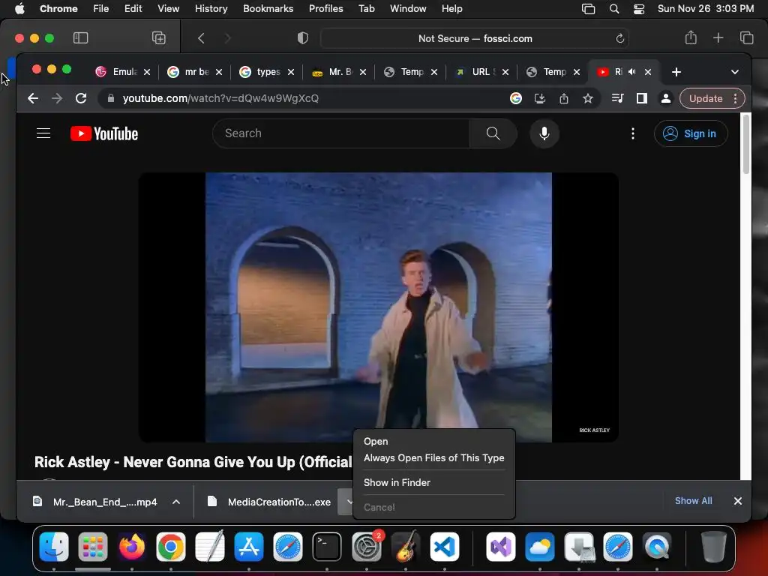The height and width of the screenshot is (576, 768).
Task: Click Show All downloads
Action: [693, 500]
